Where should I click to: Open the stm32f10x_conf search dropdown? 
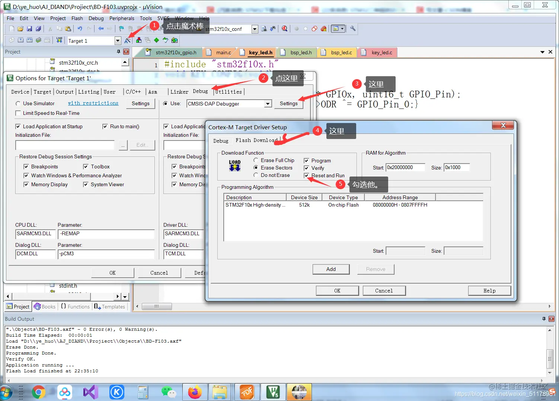pos(255,29)
